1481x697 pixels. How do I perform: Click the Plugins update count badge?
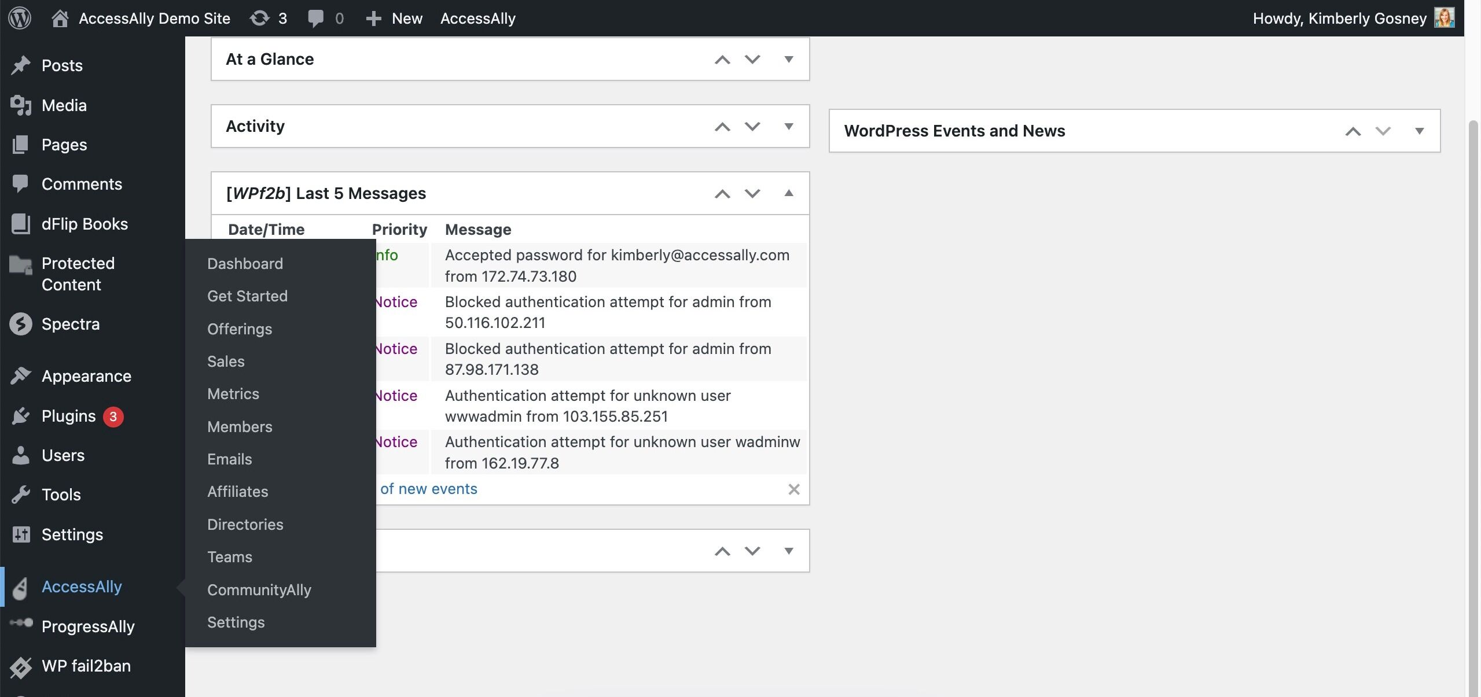click(x=113, y=416)
